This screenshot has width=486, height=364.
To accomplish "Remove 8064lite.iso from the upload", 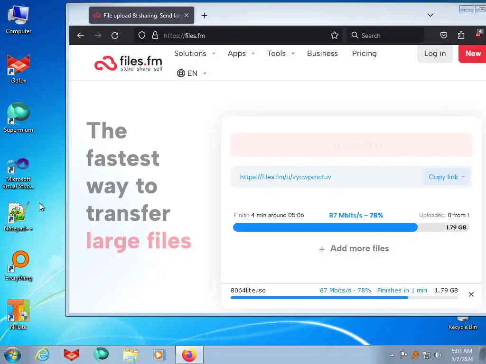I will pyautogui.click(x=471, y=294).
